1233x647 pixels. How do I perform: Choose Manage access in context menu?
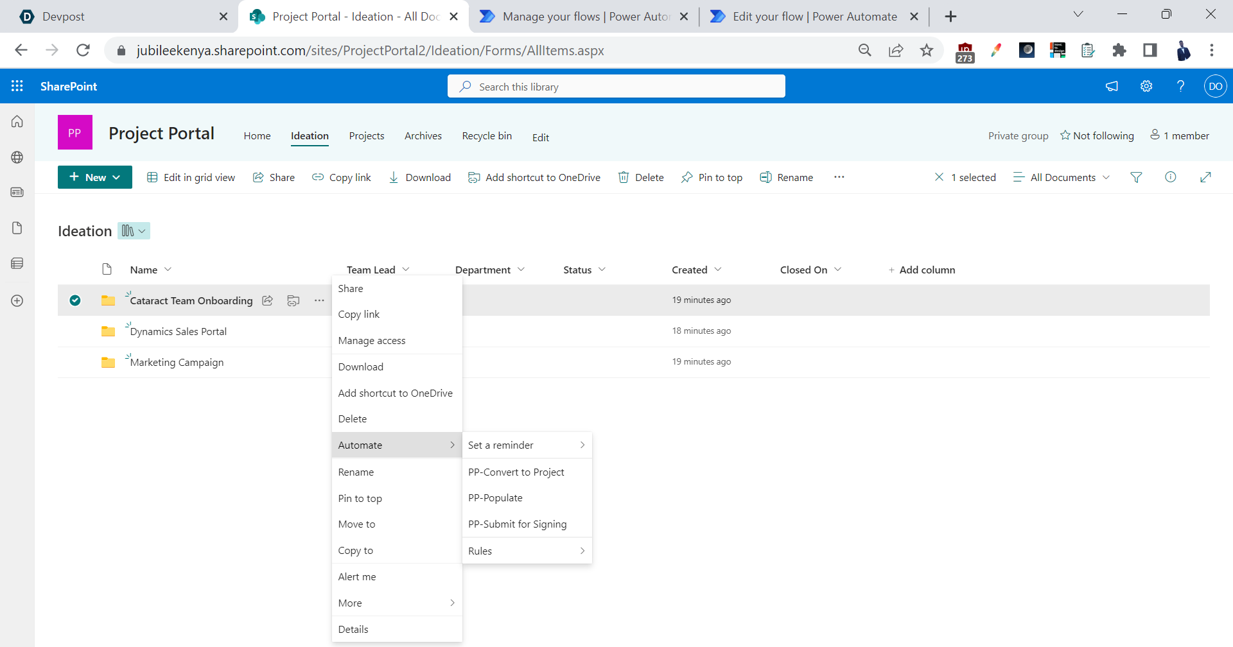(x=397, y=340)
